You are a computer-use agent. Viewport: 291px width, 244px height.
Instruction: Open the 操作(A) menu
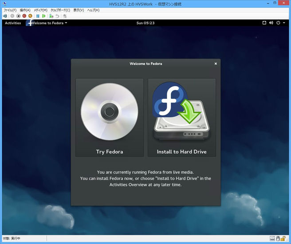(25, 10)
